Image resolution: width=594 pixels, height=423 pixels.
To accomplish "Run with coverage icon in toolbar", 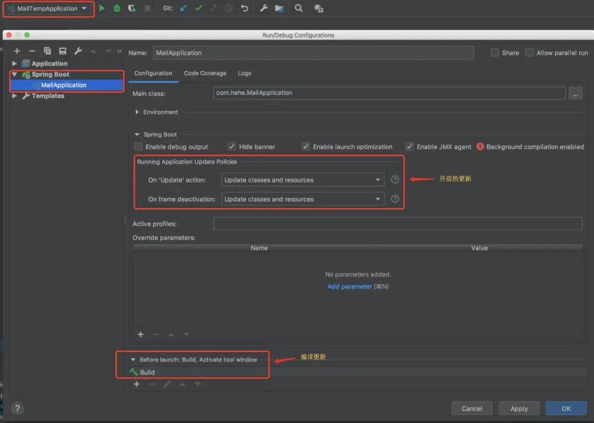I will coord(132,8).
